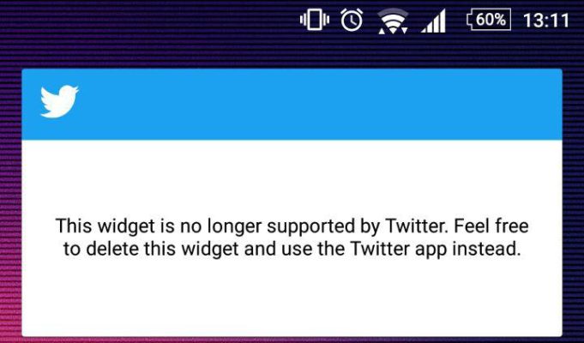
Task: Open the alarm clock status icon
Action: coord(352,20)
